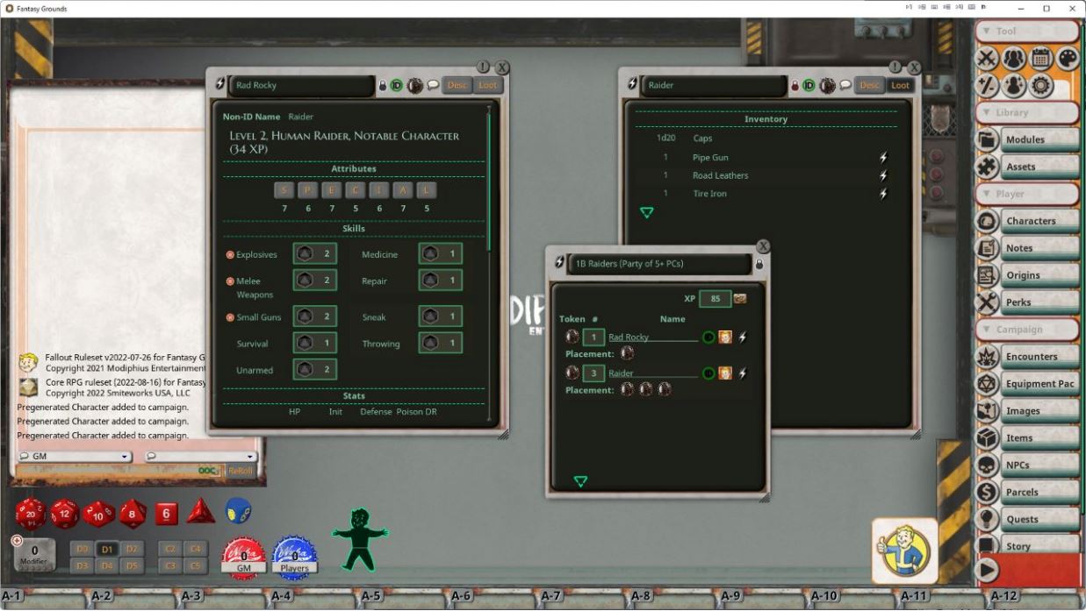The width and height of the screenshot is (1086, 611).
Task: Open the modifiers plus/minus icon
Action: point(987,84)
